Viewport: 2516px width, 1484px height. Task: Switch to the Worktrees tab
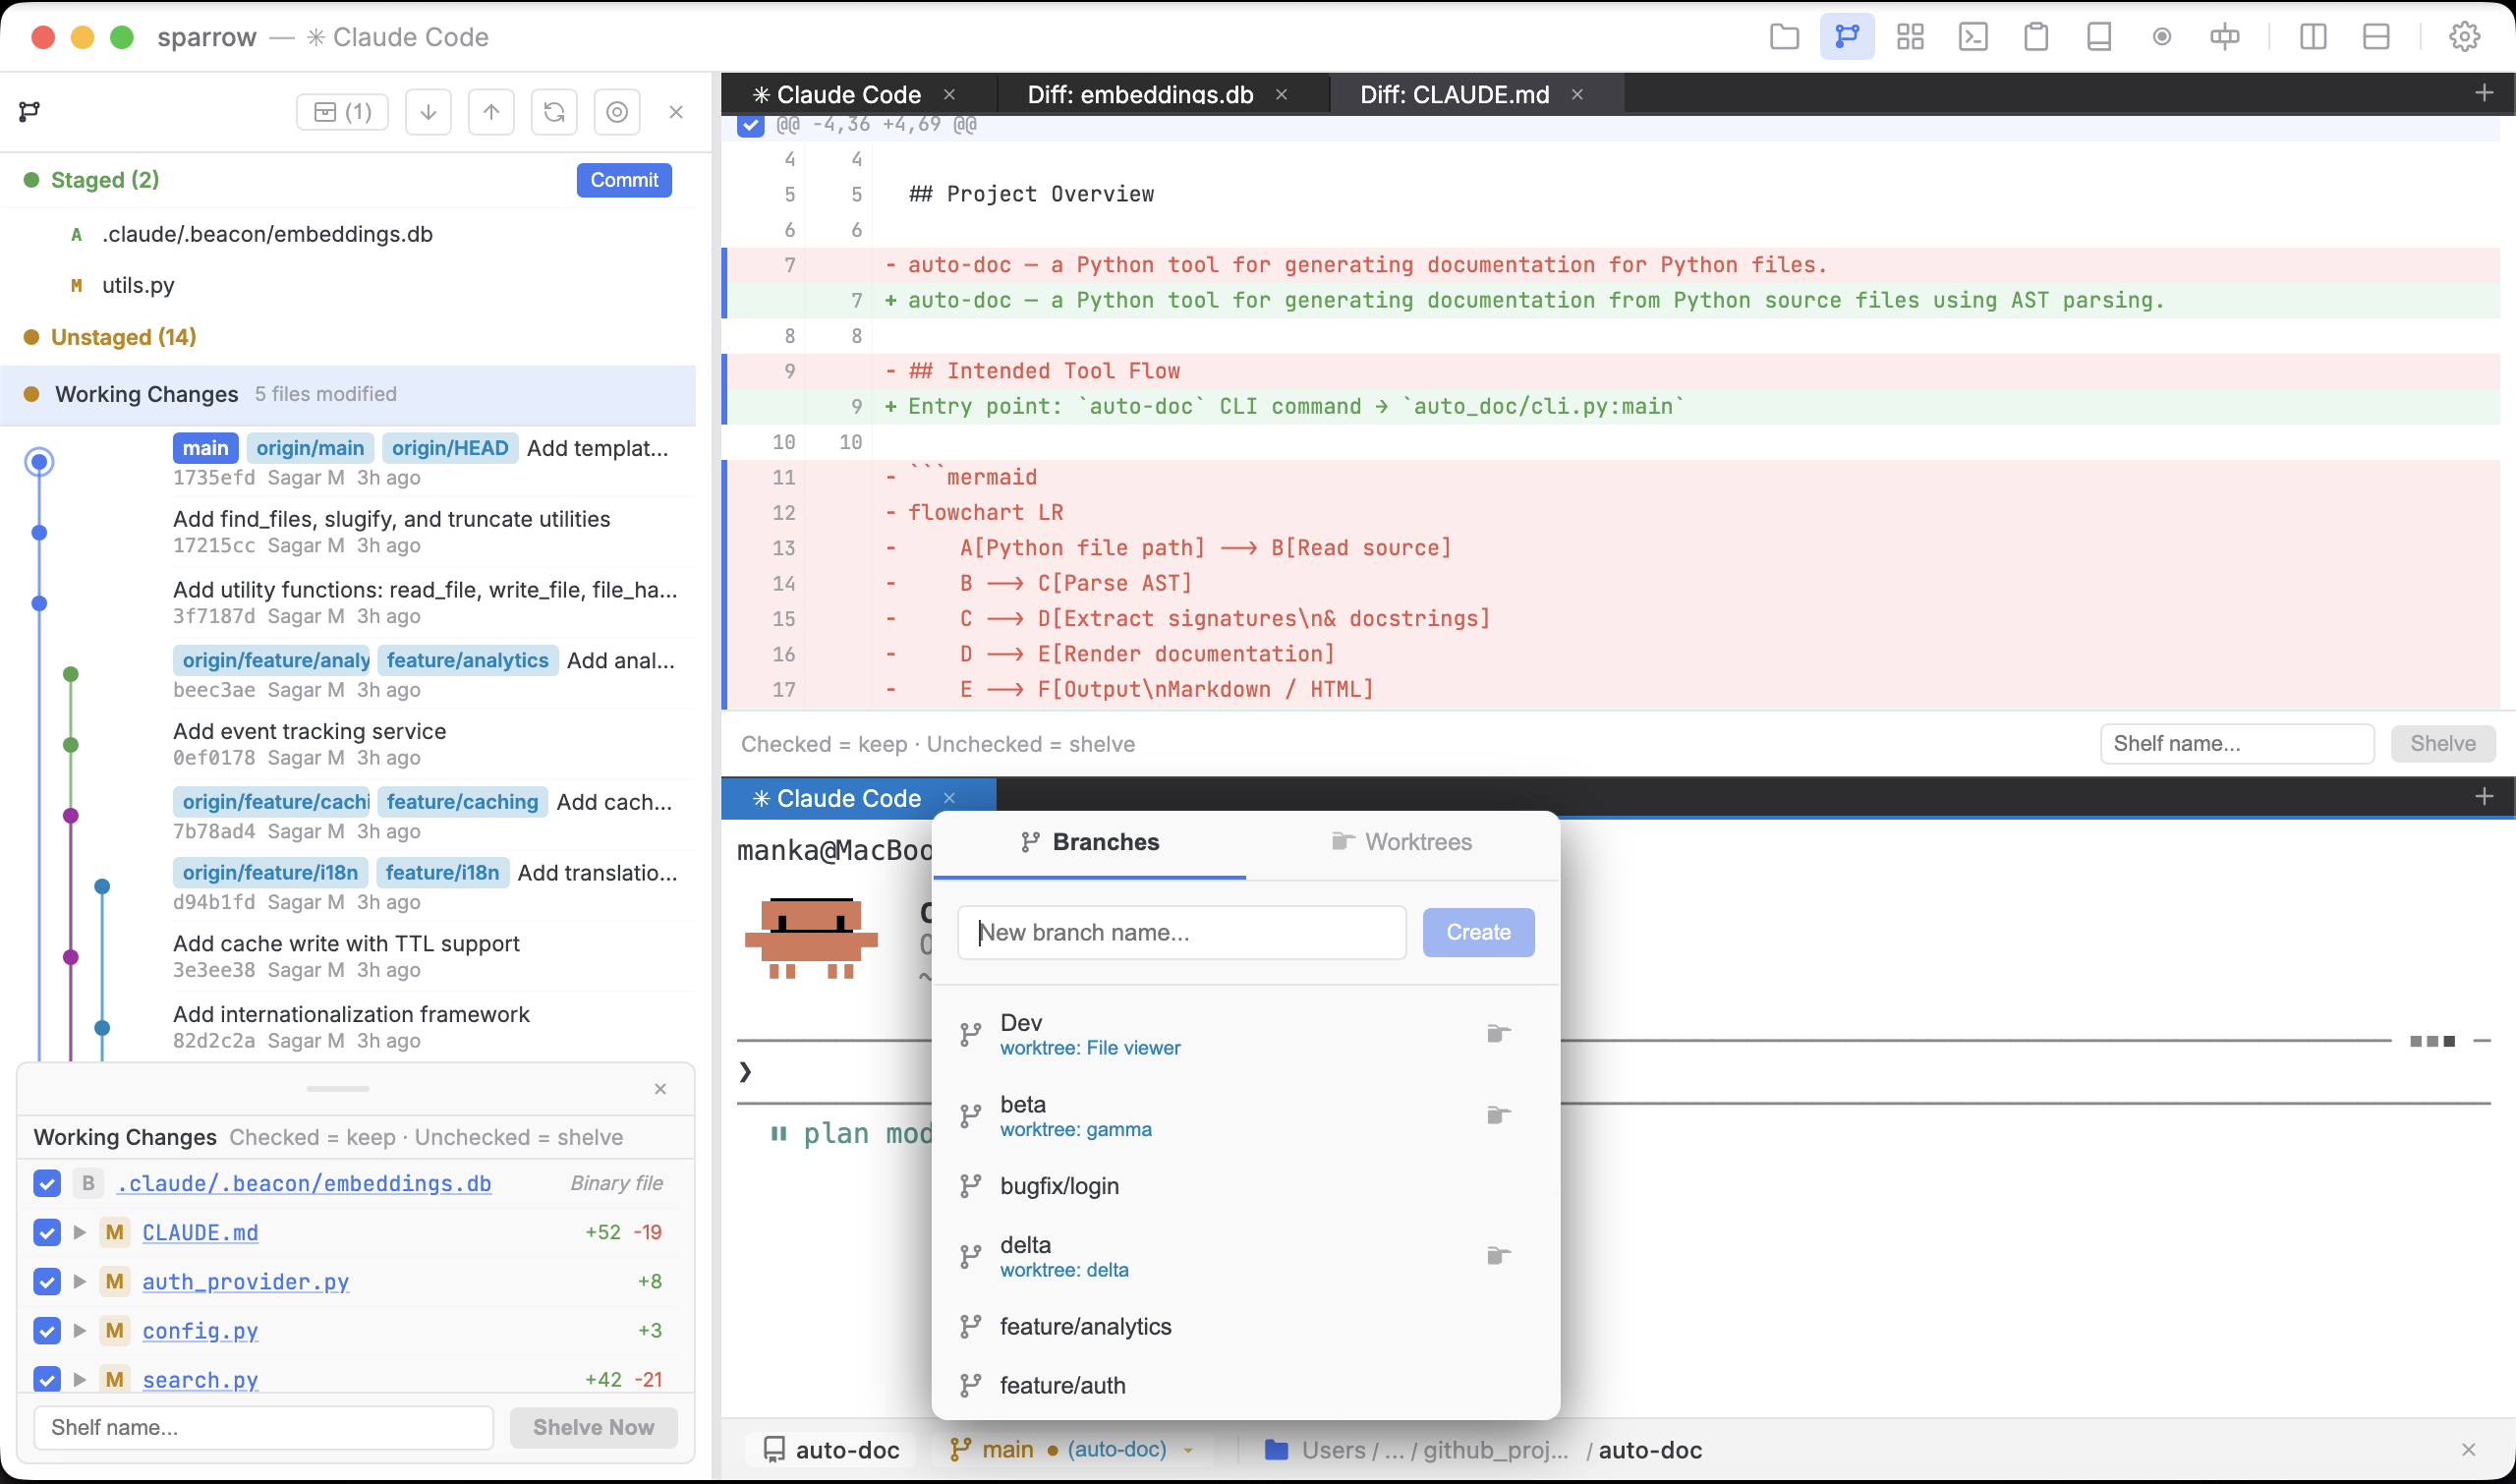[x=1401, y=841]
